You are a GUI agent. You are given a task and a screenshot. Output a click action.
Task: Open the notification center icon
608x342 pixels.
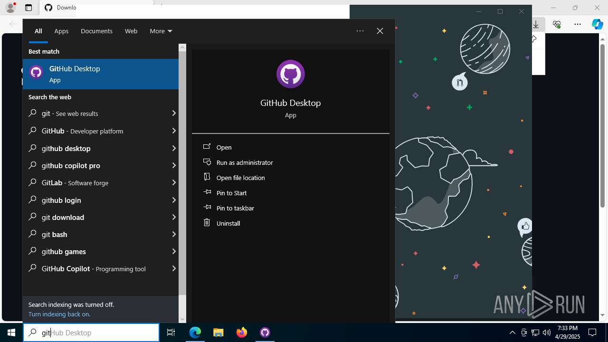point(592,332)
